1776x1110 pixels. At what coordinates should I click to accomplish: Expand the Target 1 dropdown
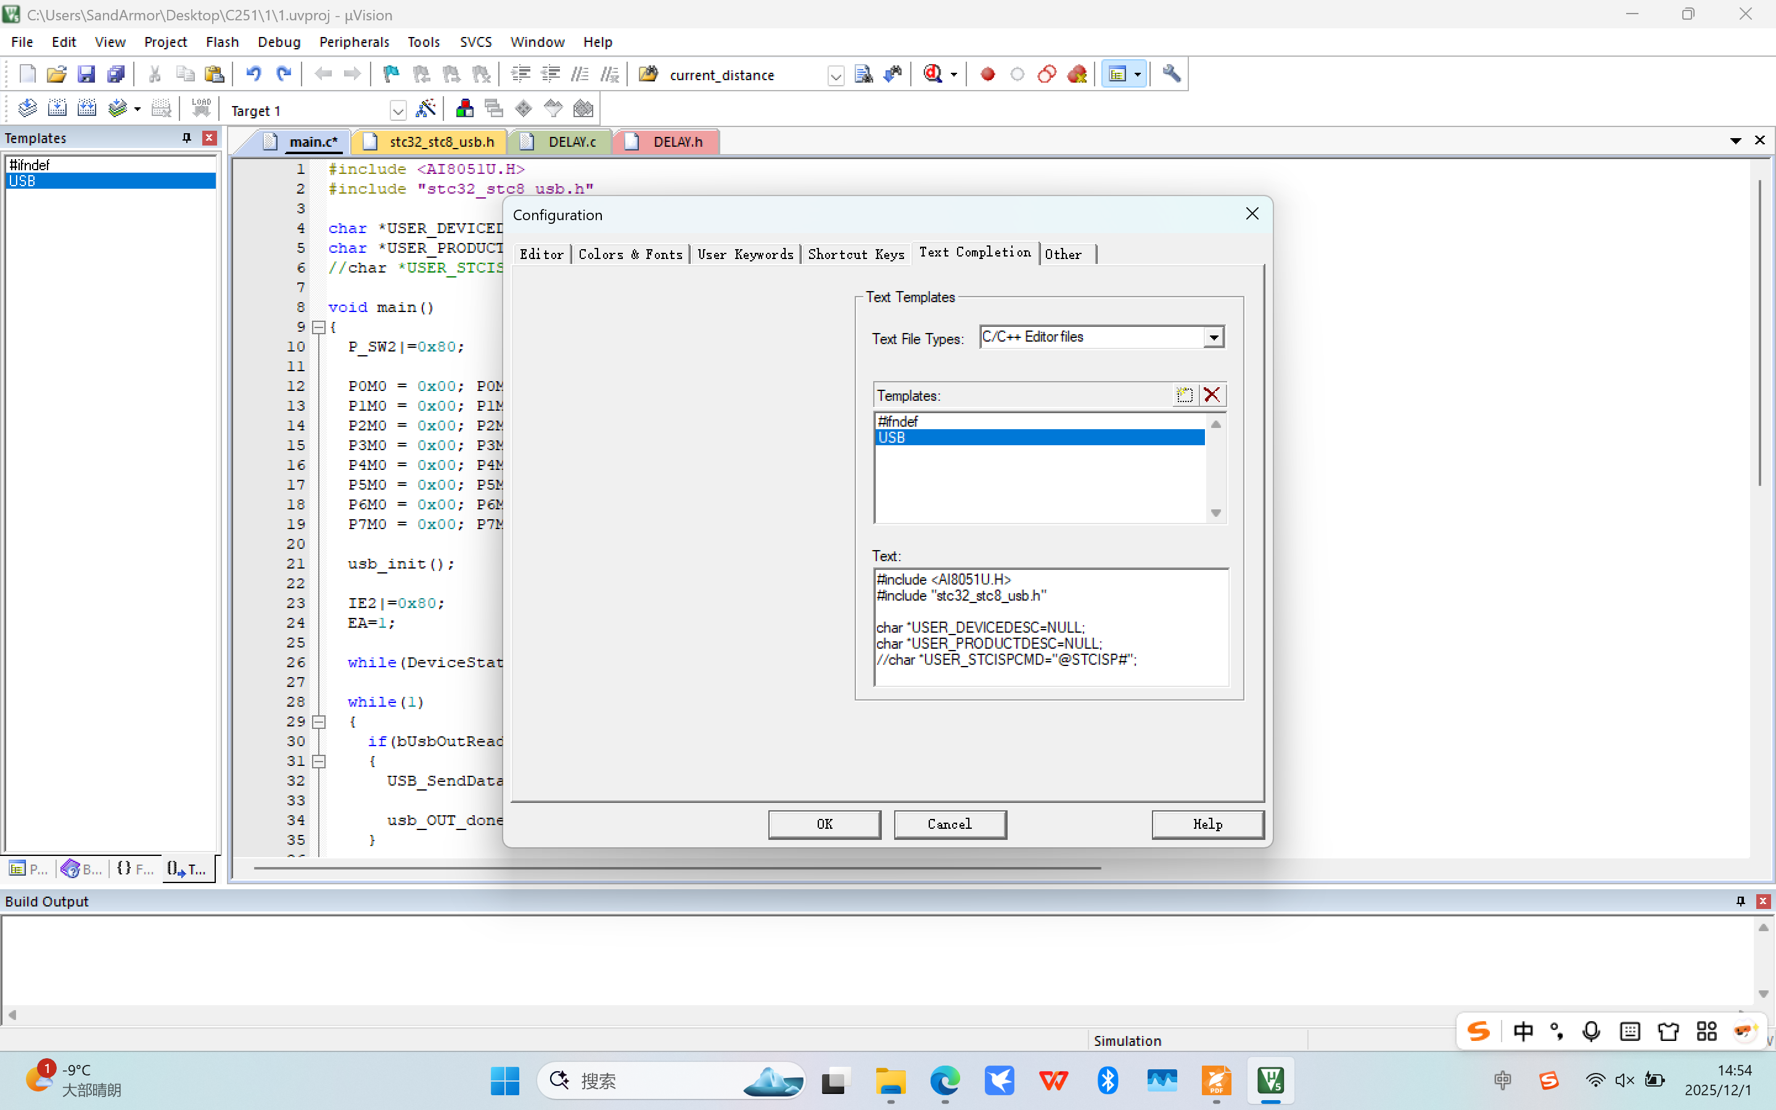tap(397, 111)
